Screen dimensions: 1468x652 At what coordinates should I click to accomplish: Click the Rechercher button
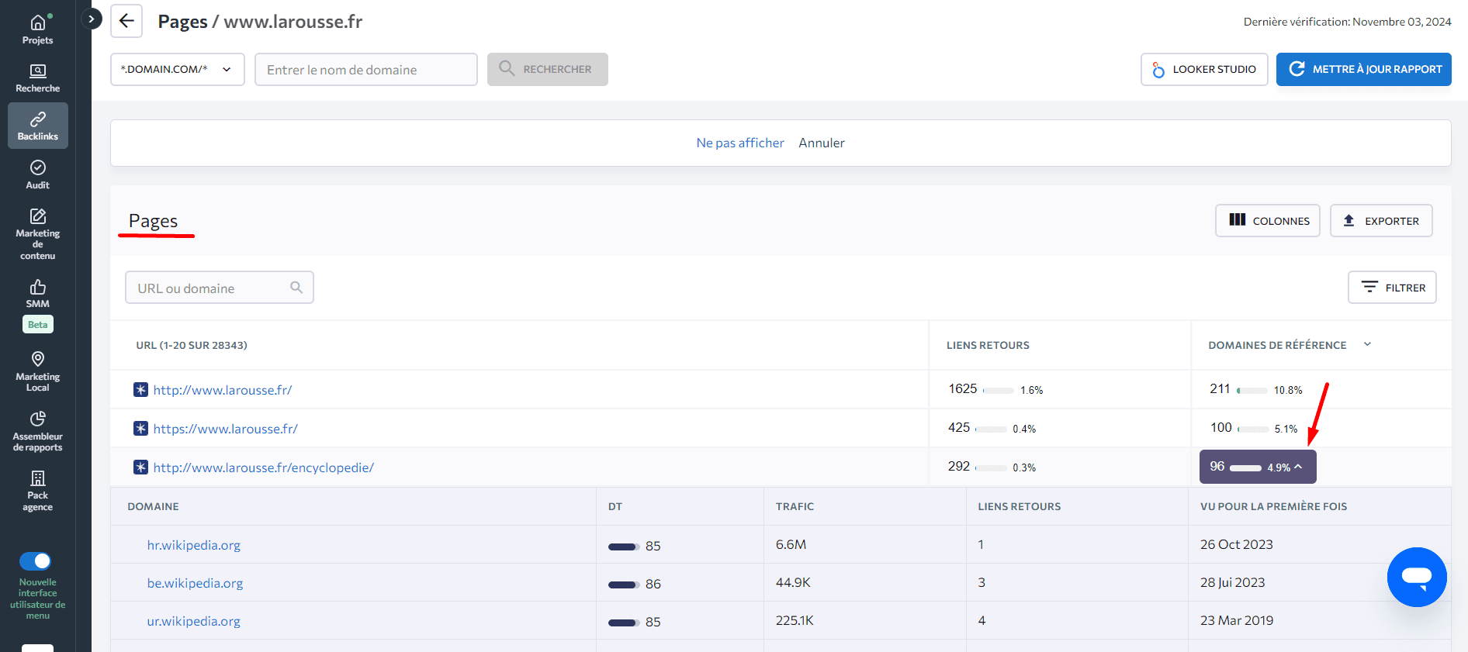coord(548,69)
